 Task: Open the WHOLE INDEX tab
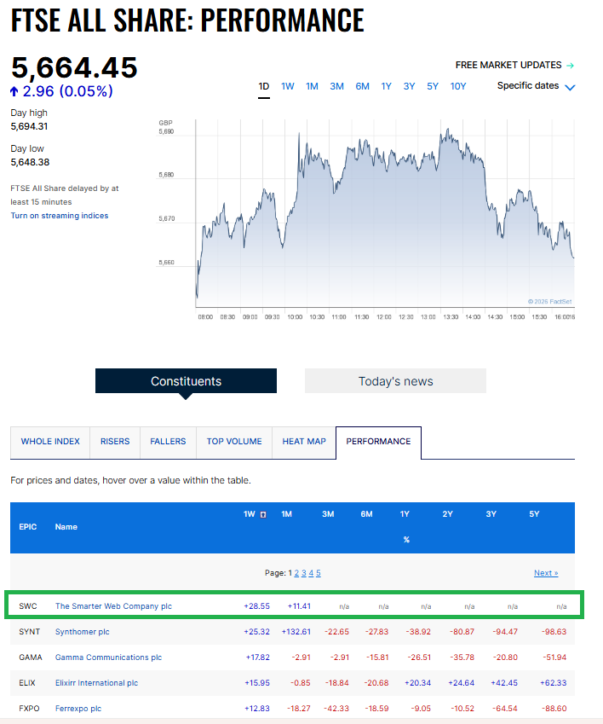pyautogui.click(x=50, y=442)
